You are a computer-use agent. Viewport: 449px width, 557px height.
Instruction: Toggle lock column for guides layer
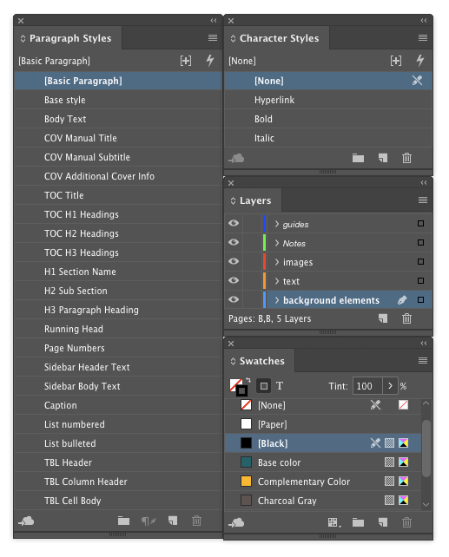[x=252, y=224]
